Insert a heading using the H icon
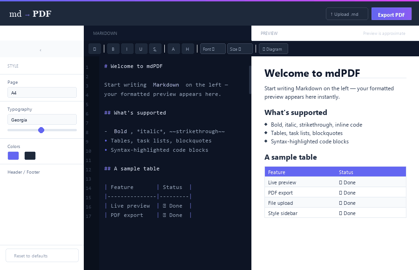Image resolution: width=419 pixels, height=270 pixels. (x=188, y=48)
